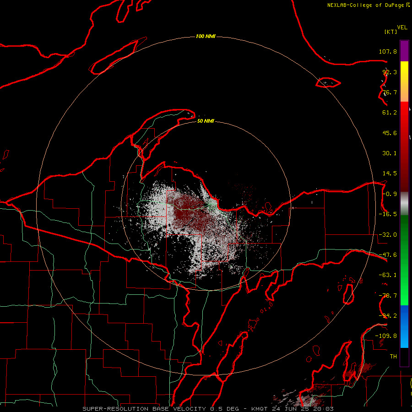
Task: Click the -94.2 scale value
Action: (x=388, y=316)
